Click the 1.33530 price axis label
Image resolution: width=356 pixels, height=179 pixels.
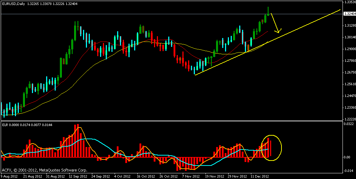click(x=349, y=2)
